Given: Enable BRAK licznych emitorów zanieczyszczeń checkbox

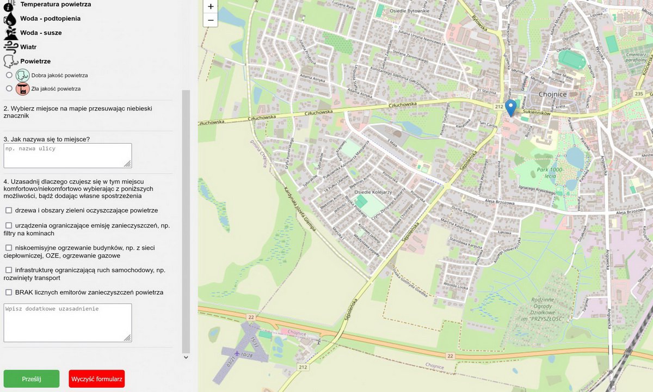Looking at the screenshot, I should click(9, 292).
